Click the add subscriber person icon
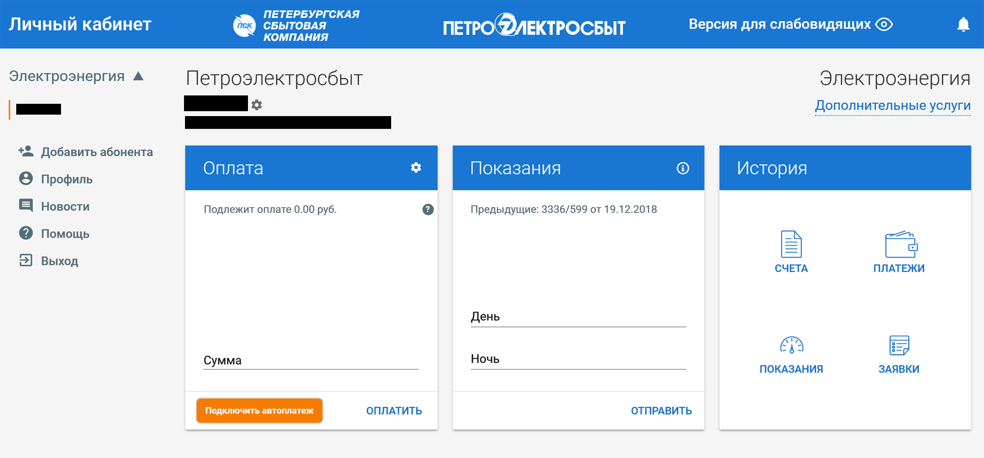 26,152
